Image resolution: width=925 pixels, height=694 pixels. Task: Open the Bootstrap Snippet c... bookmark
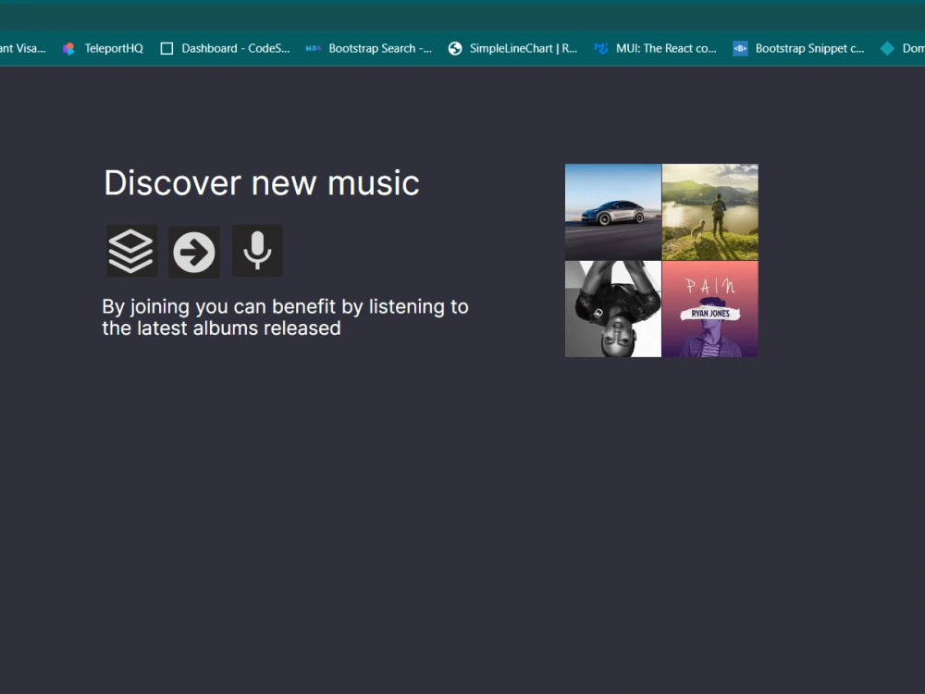point(799,48)
